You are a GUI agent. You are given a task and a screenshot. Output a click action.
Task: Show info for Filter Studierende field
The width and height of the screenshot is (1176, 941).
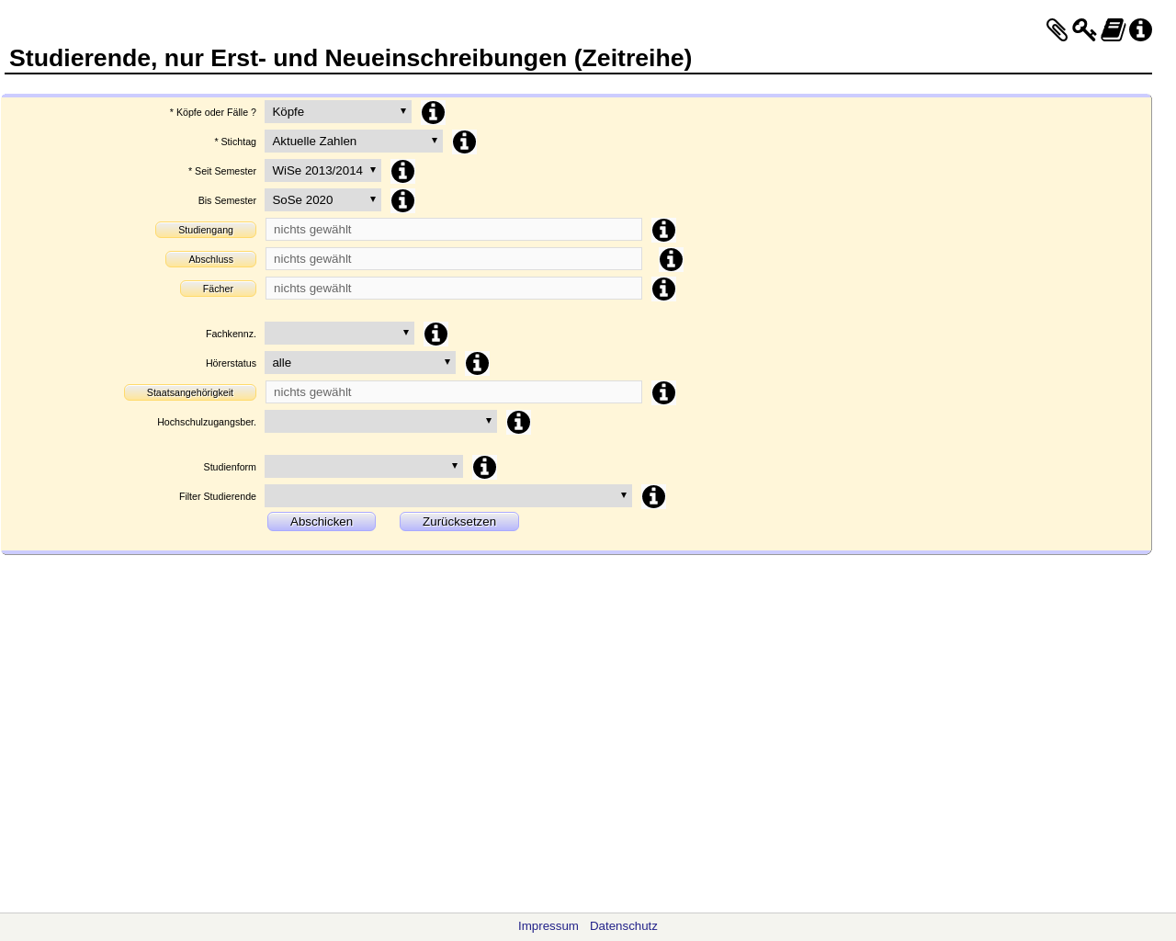653,496
